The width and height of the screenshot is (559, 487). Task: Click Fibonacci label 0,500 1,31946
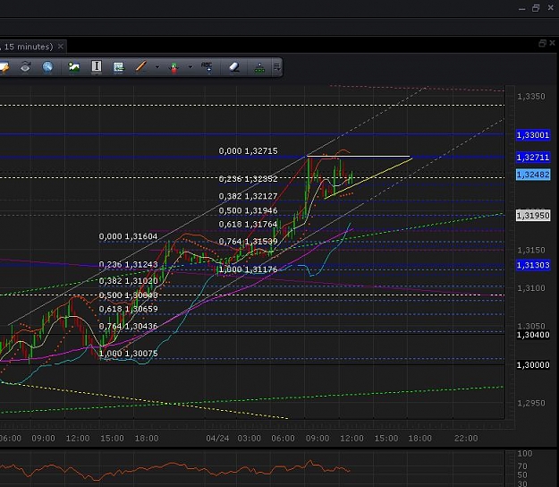pos(248,210)
